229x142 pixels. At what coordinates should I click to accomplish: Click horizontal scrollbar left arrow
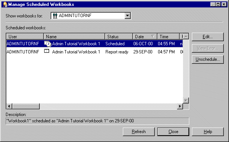coord(9,106)
